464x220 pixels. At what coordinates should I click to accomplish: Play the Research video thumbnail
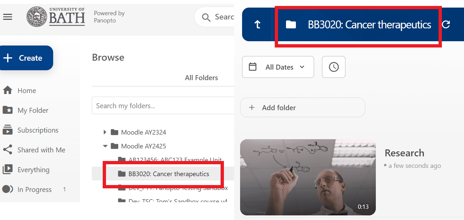[x=308, y=177]
